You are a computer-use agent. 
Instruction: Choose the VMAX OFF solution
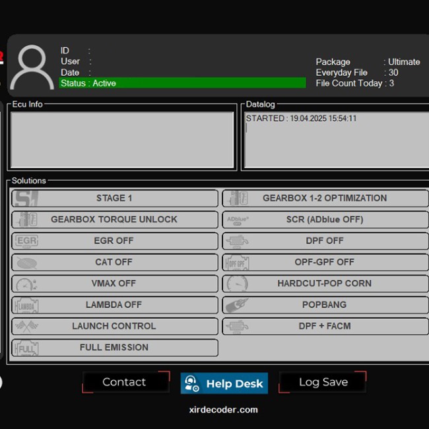[x=115, y=283]
